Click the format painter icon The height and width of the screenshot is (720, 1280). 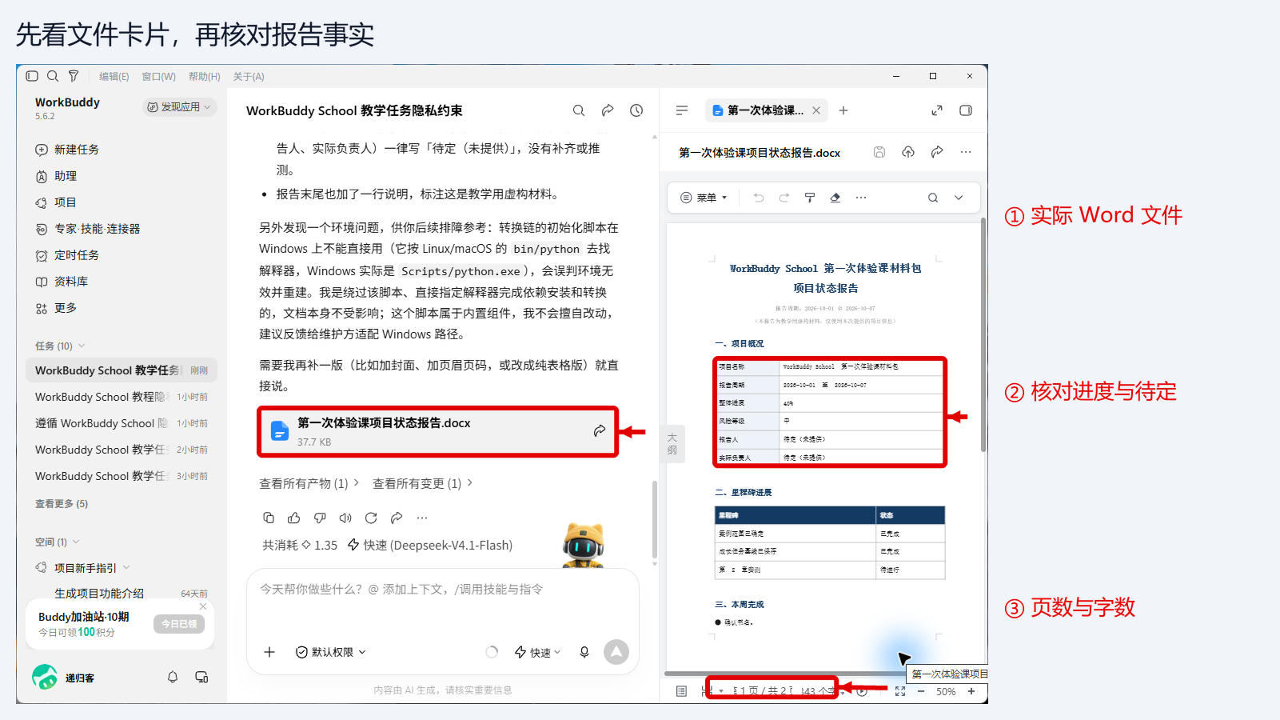[810, 198]
